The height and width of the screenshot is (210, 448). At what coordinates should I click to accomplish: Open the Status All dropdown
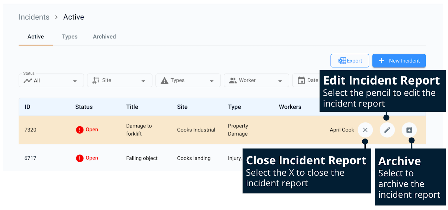[75, 81]
